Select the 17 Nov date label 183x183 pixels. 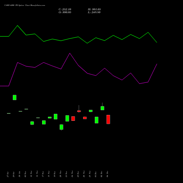coord(43,174)
